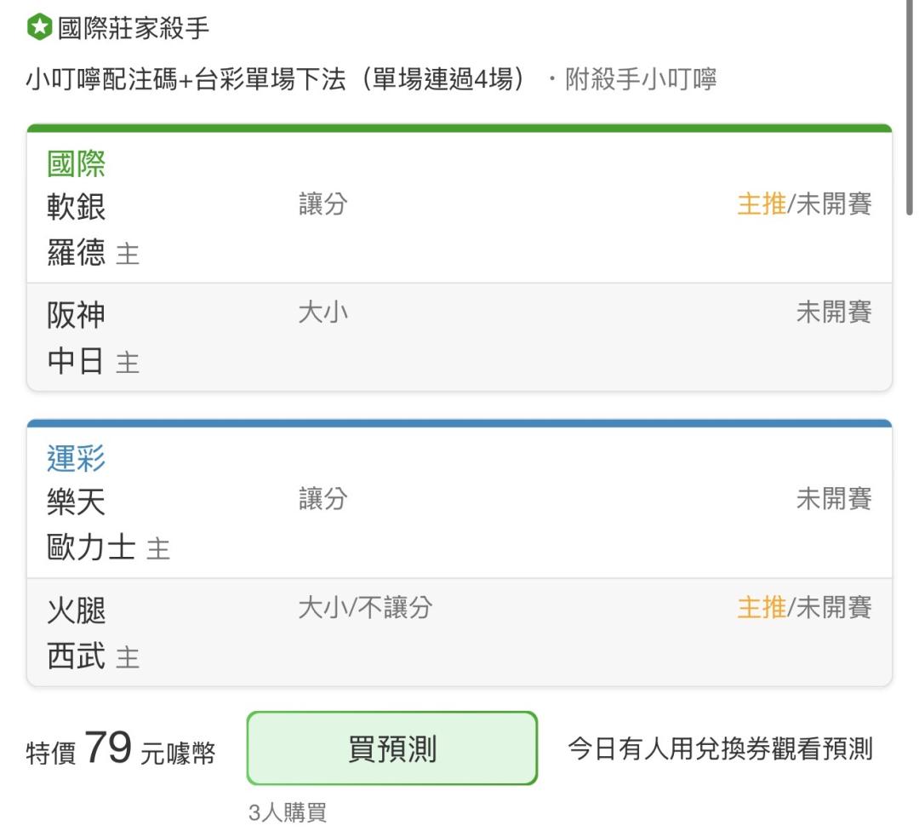Click the green star badge icon

pyautogui.click(x=40, y=27)
